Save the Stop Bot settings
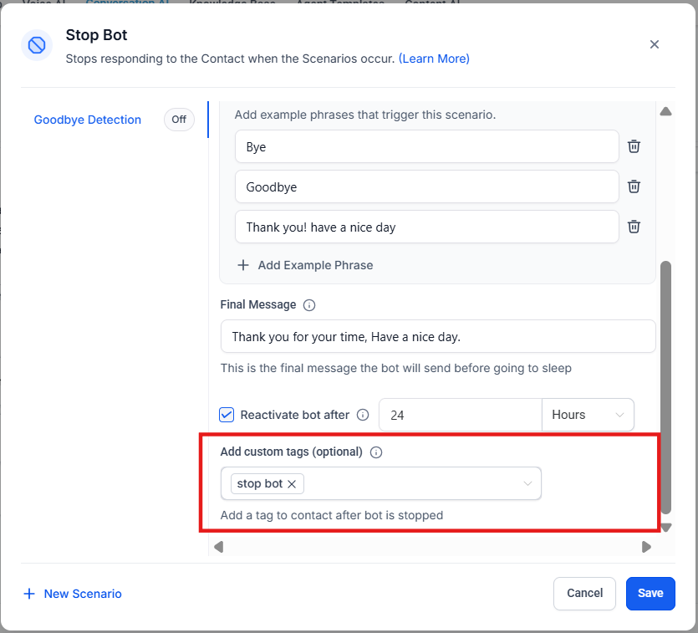Image resolution: width=698 pixels, height=633 pixels. [650, 593]
